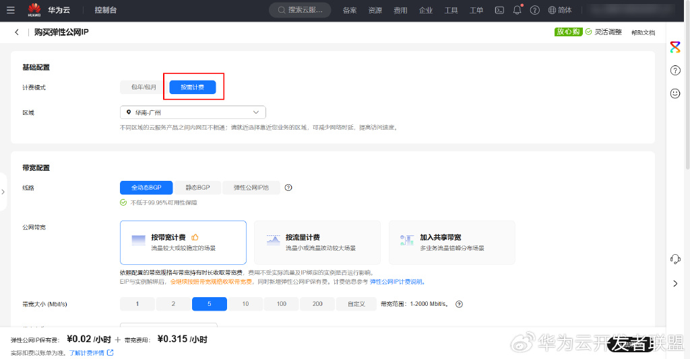
Task: Select pay-per-use billing mode
Action: (193, 87)
